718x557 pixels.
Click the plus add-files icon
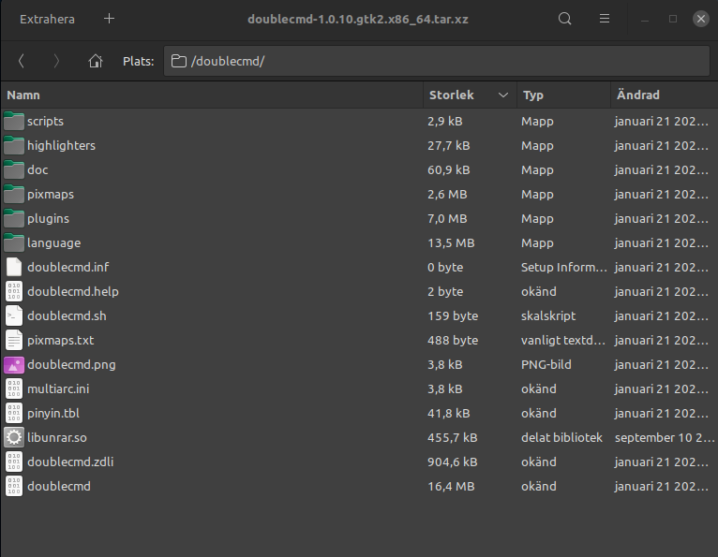(x=109, y=19)
